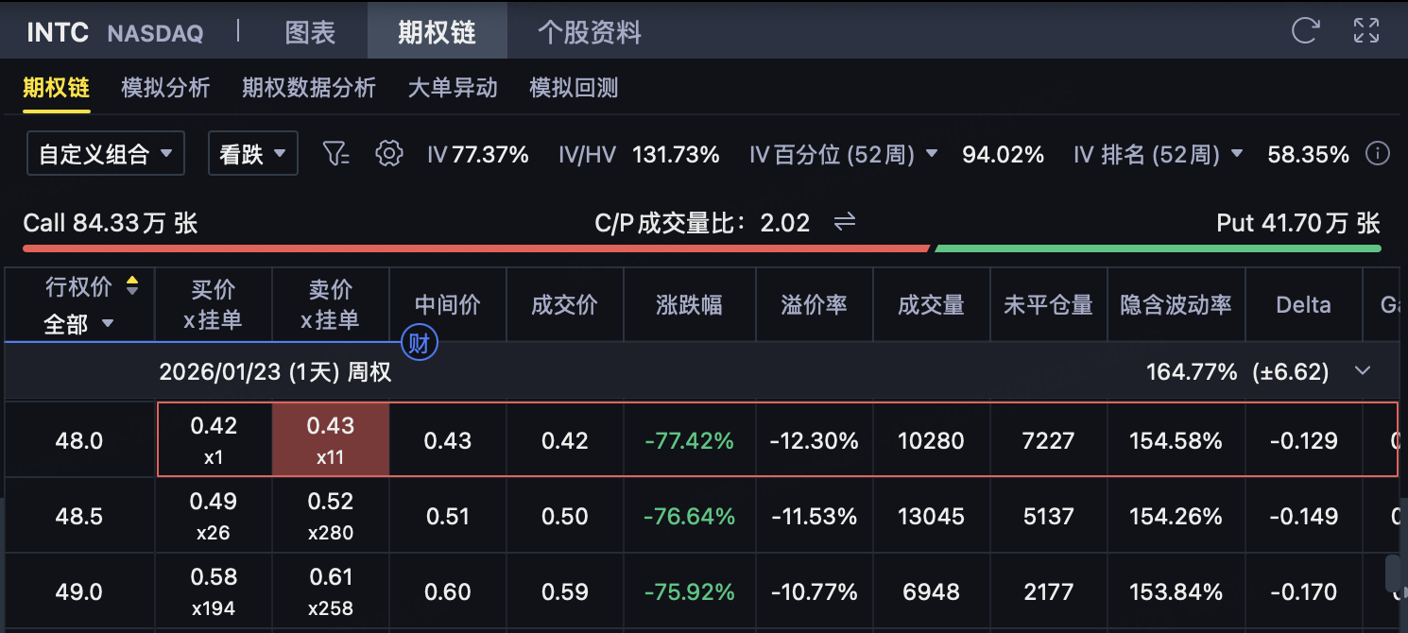The width and height of the screenshot is (1408, 633).
Task: Open the 全部 strike filter dropdown
Action: [x=78, y=324]
